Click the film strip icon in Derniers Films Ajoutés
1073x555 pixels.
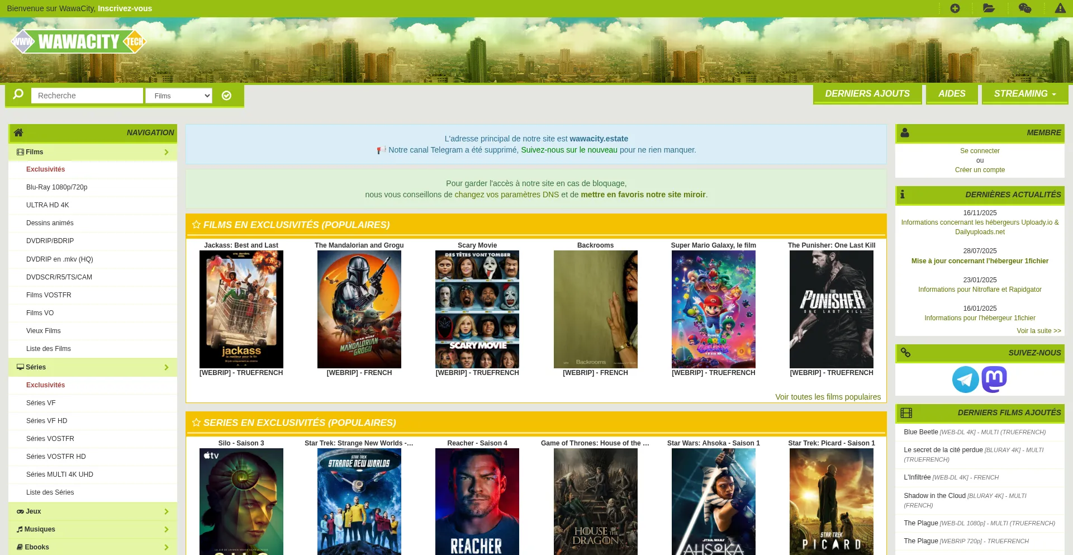tap(906, 412)
